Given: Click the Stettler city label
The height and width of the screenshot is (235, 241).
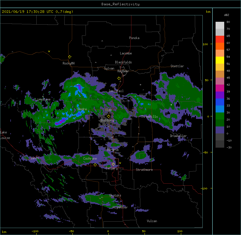Looking at the screenshot, I should point(177,66).
